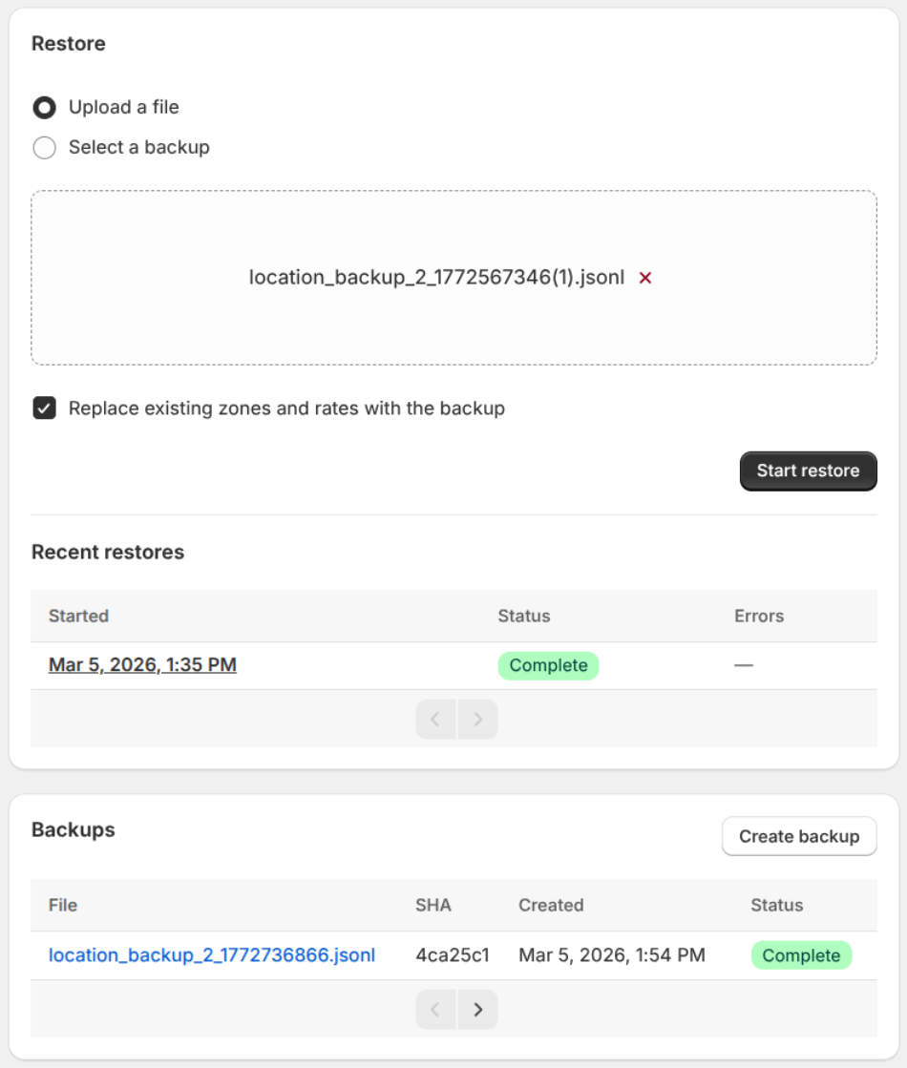Click the Started column header
Image resolution: width=907 pixels, height=1068 pixels.
point(78,616)
